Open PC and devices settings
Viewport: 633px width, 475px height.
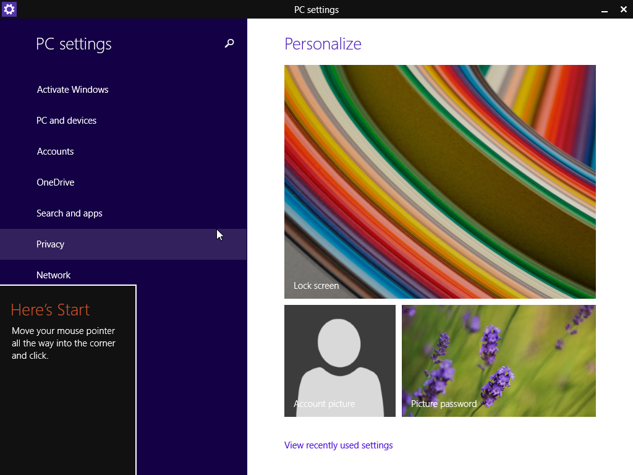tap(66, 120)
